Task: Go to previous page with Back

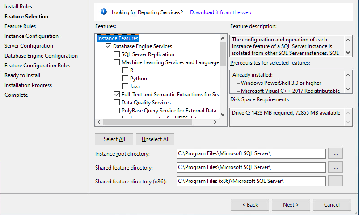Action: (250, 205)
